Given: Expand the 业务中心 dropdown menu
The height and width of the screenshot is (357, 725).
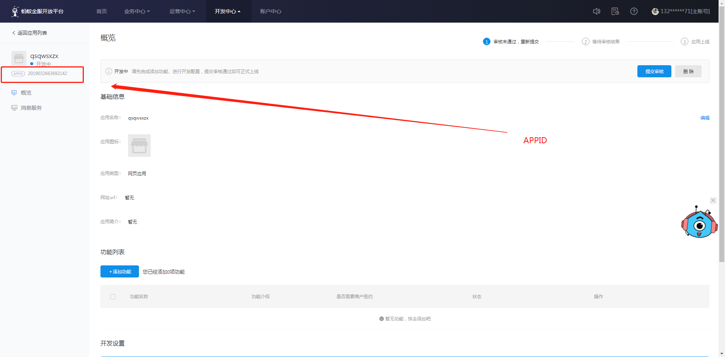Looking at the screenshot, I should tap(137, 11).
